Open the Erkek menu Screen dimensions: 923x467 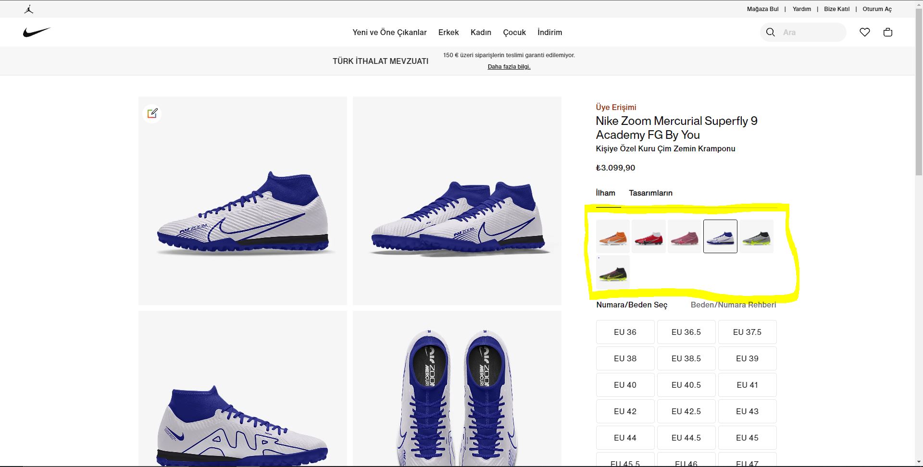click(x=449, y=32)
